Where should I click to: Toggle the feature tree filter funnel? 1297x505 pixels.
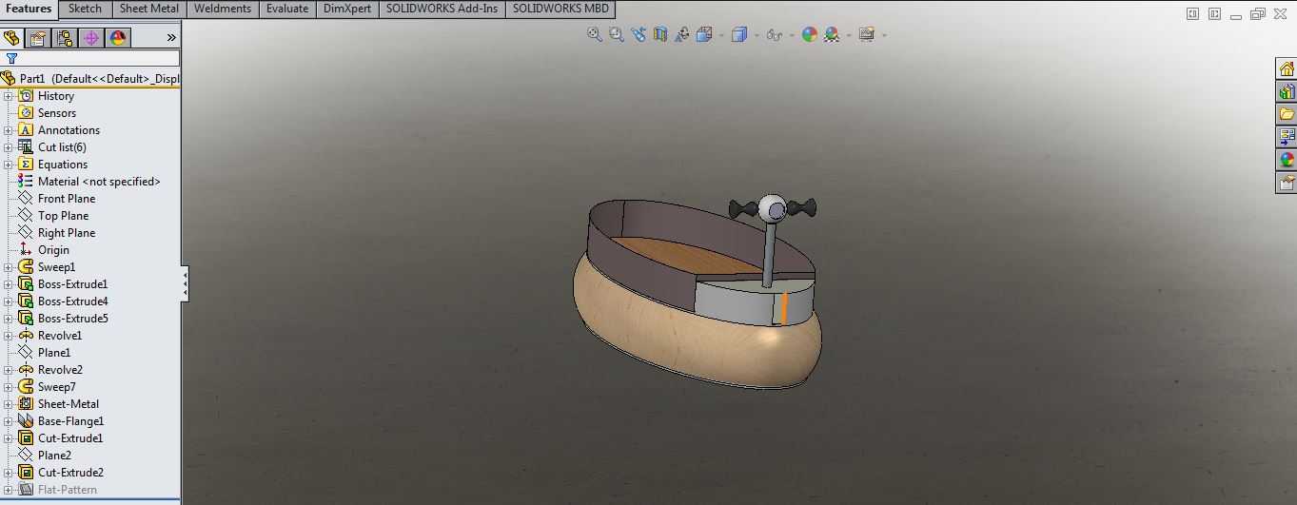(x=11, y=59)
